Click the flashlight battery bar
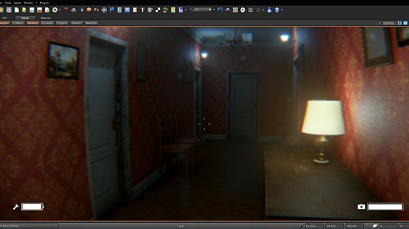The image size is (409, 229). (33, 207)
